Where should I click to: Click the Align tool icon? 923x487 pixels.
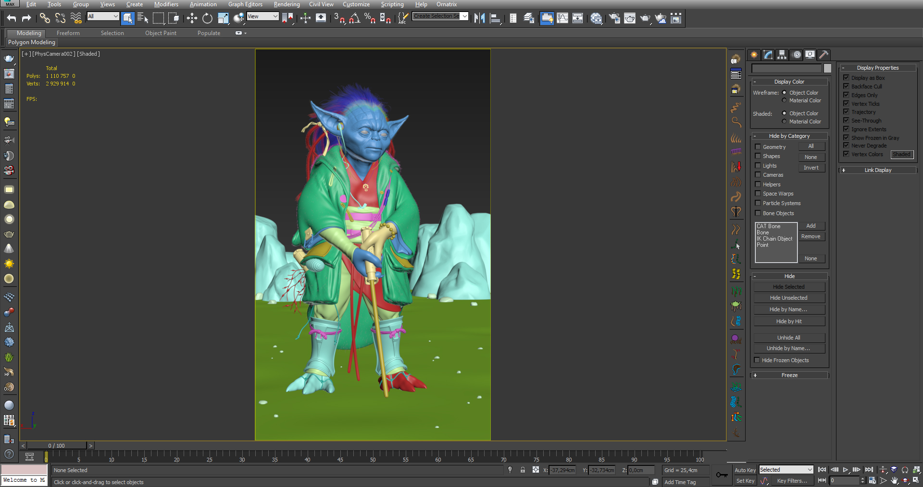[x=495, y=18]
